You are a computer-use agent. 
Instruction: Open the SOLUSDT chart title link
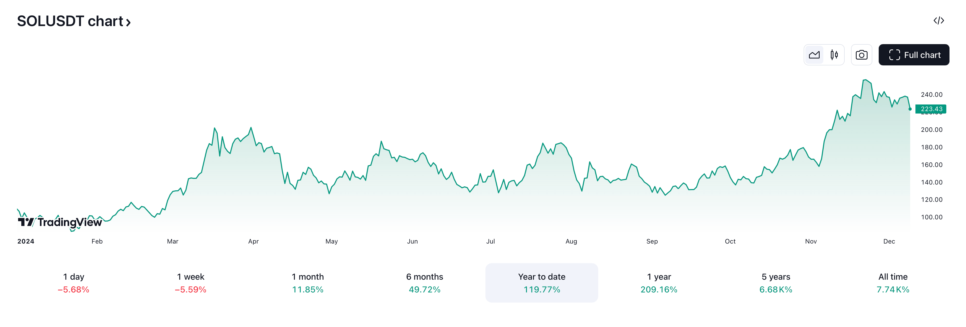click(70, 21)
